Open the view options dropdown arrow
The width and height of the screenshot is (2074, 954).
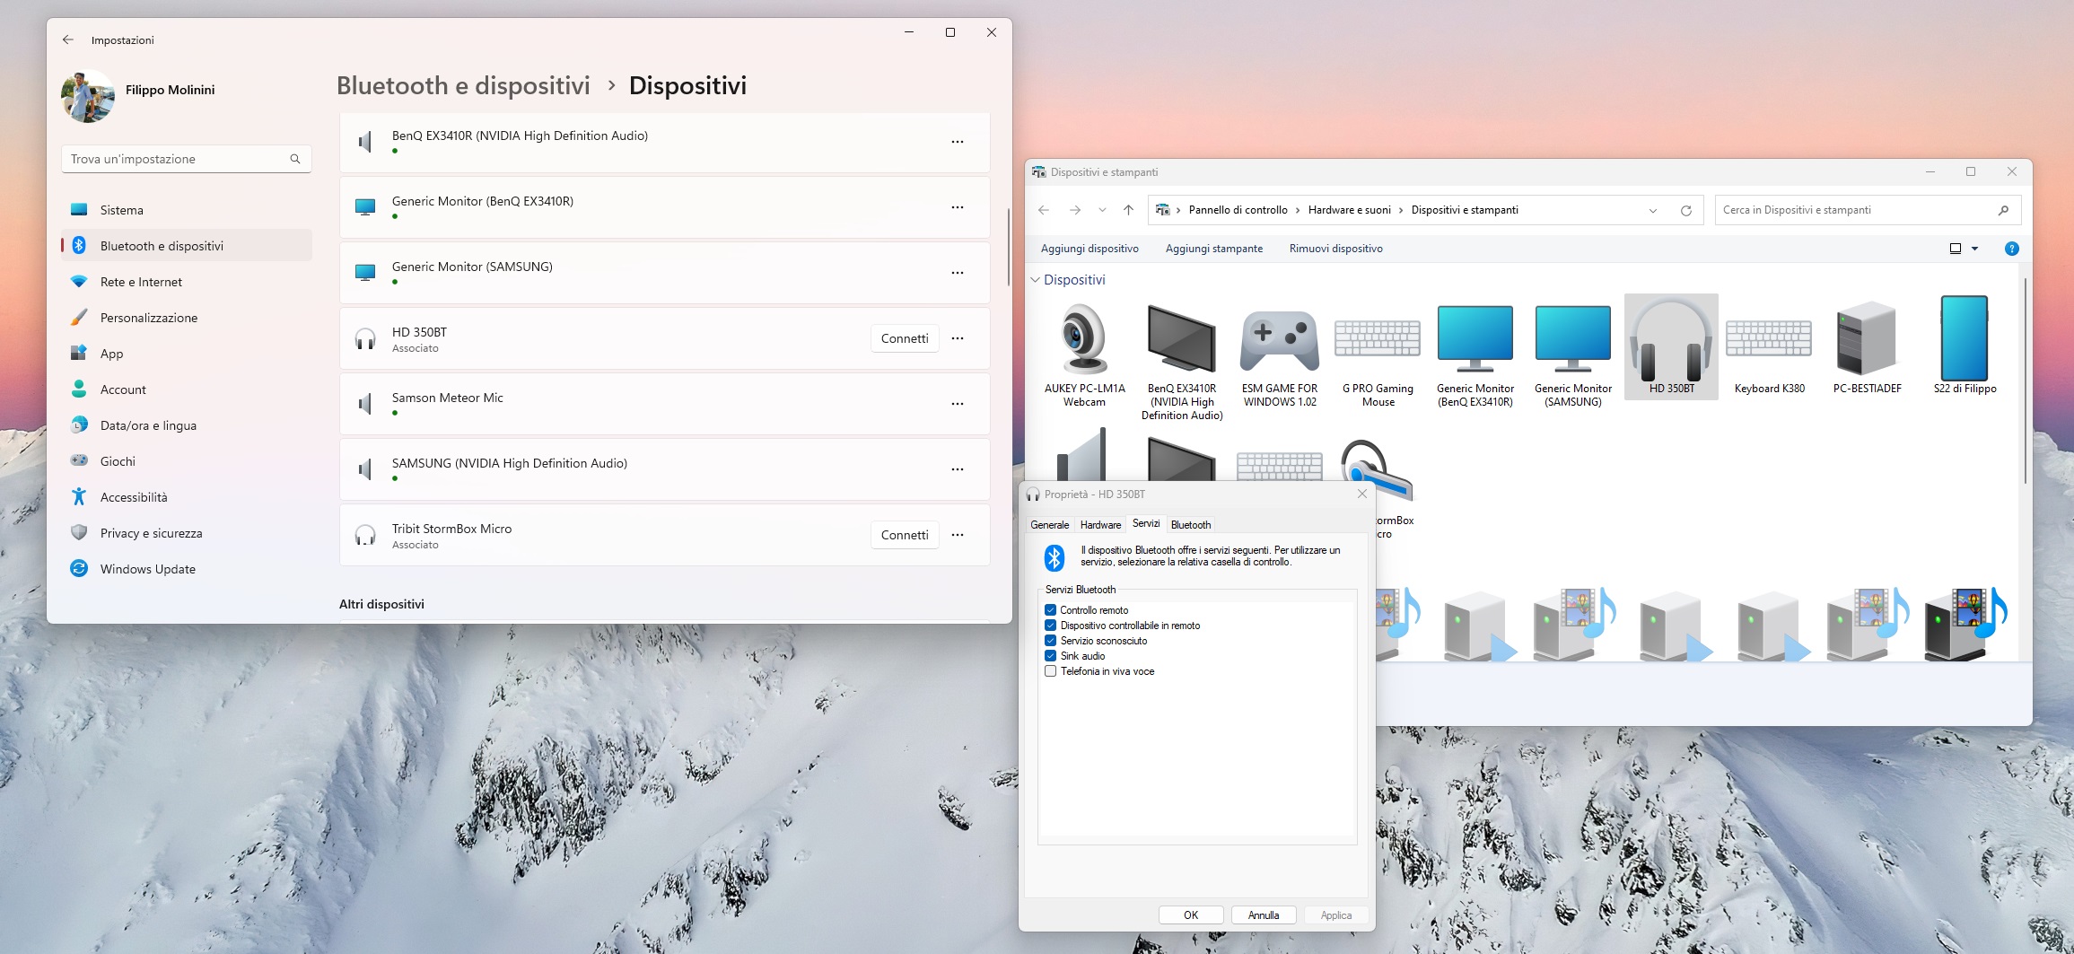click(1974, 249)
